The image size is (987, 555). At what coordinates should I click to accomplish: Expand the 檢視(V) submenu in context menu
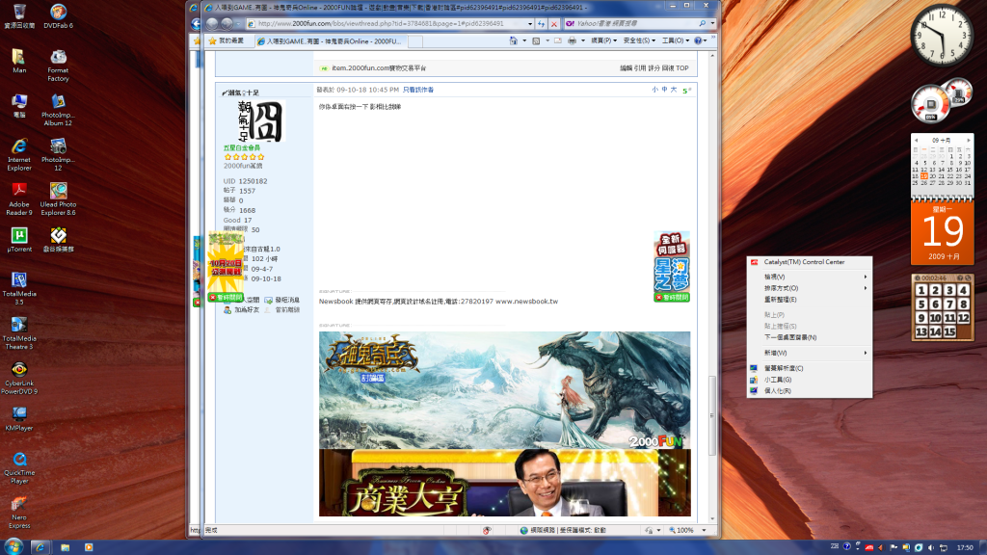[x=810, y=277]
